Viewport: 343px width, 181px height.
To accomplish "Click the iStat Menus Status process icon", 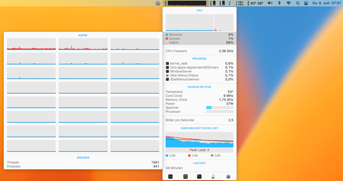I will pyautogui.click(x=167, y=75).
